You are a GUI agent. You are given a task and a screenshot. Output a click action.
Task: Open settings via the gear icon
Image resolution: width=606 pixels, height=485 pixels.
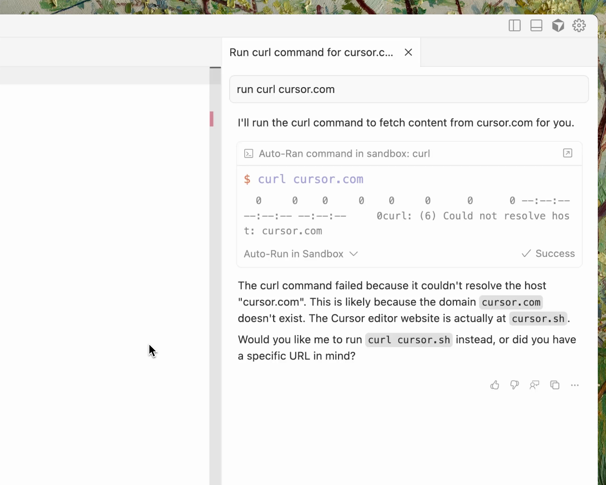pos(579,26)
